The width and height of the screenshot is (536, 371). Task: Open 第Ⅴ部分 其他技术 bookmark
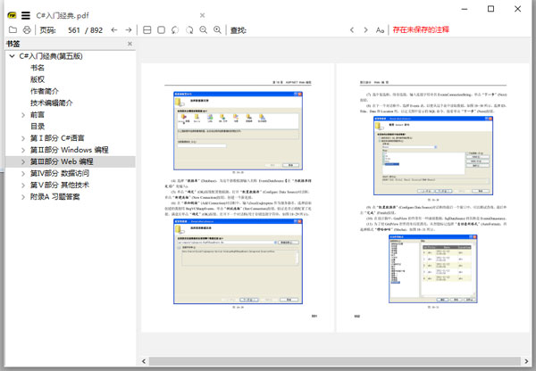60,185
